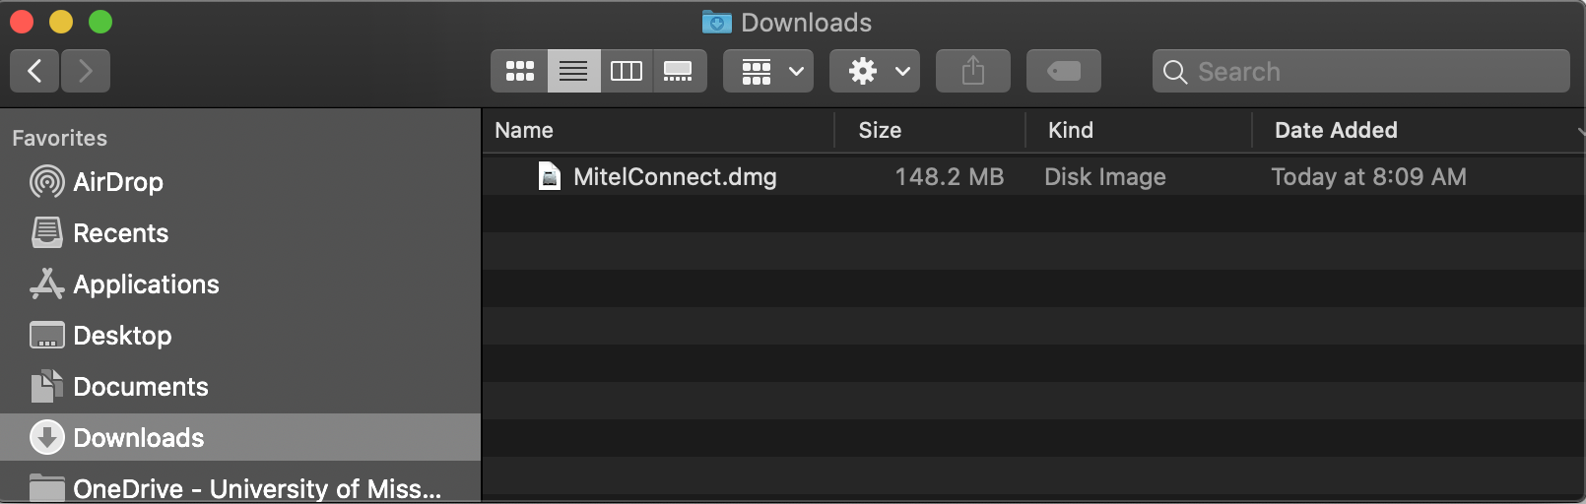
Task: Open Documents from the sidebar
Action: [x=140, y=387]
